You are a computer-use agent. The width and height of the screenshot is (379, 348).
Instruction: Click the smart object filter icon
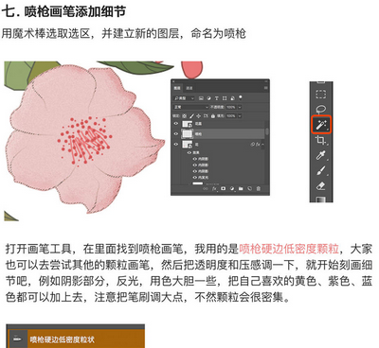point(233,98)
